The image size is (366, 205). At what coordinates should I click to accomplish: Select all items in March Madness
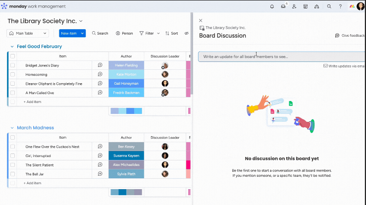(x=12, y=138)
